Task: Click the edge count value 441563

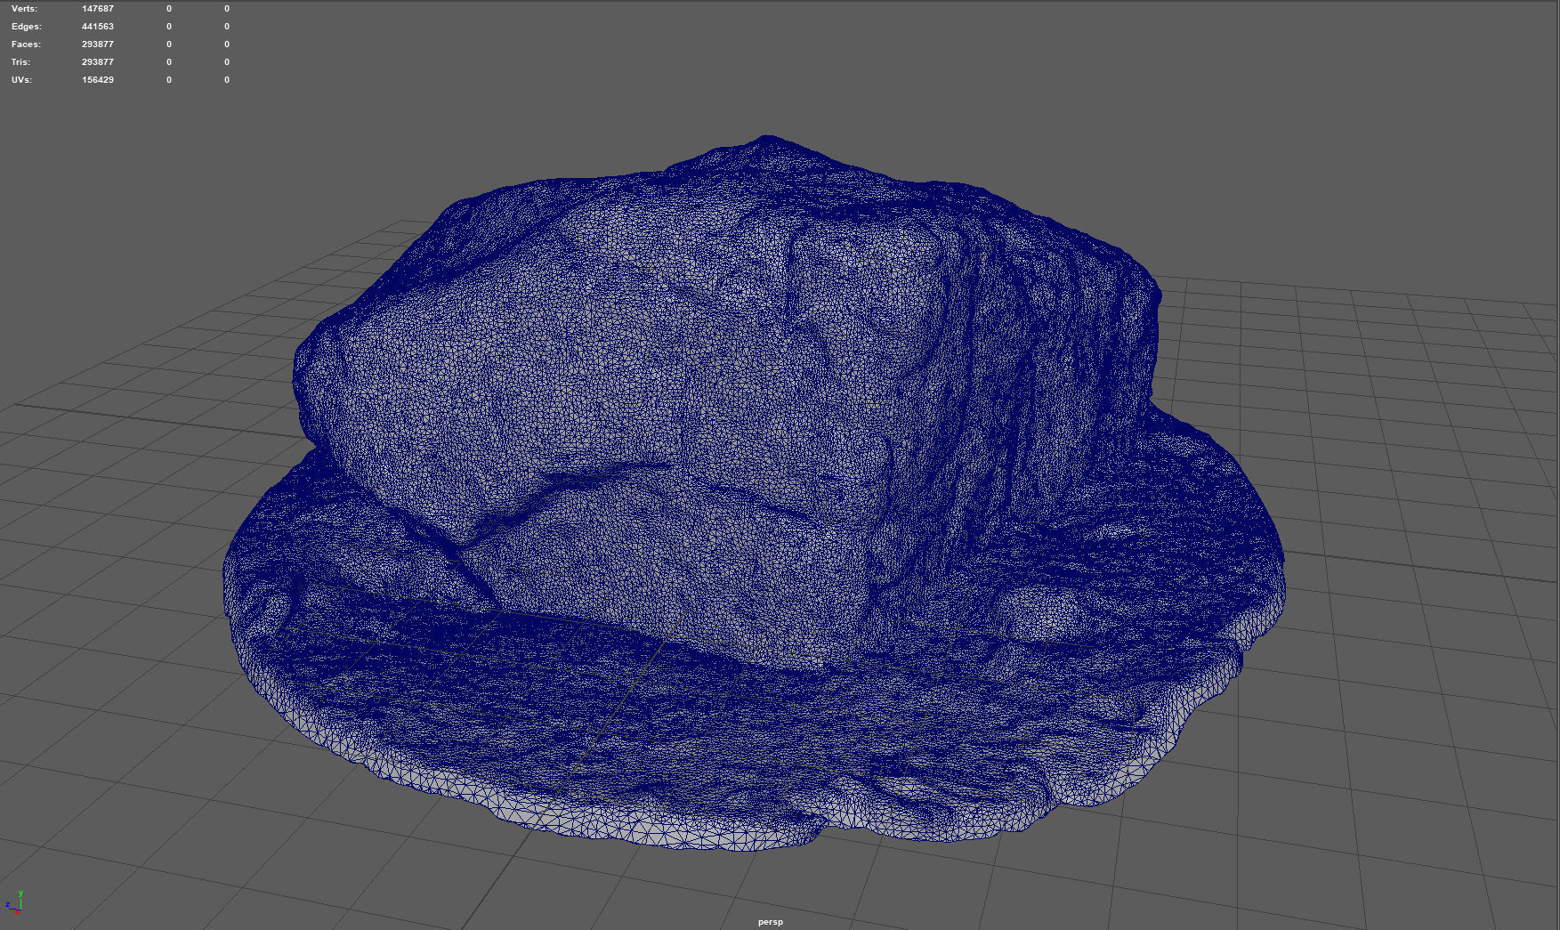Action: pyautogui.click(x=98, y=27)
